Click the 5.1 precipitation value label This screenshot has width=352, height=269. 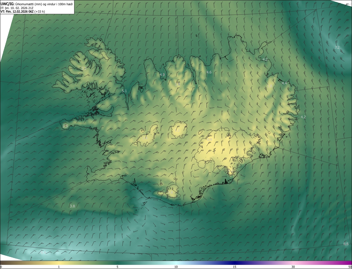pyautogui.click(x=124, y=91)
